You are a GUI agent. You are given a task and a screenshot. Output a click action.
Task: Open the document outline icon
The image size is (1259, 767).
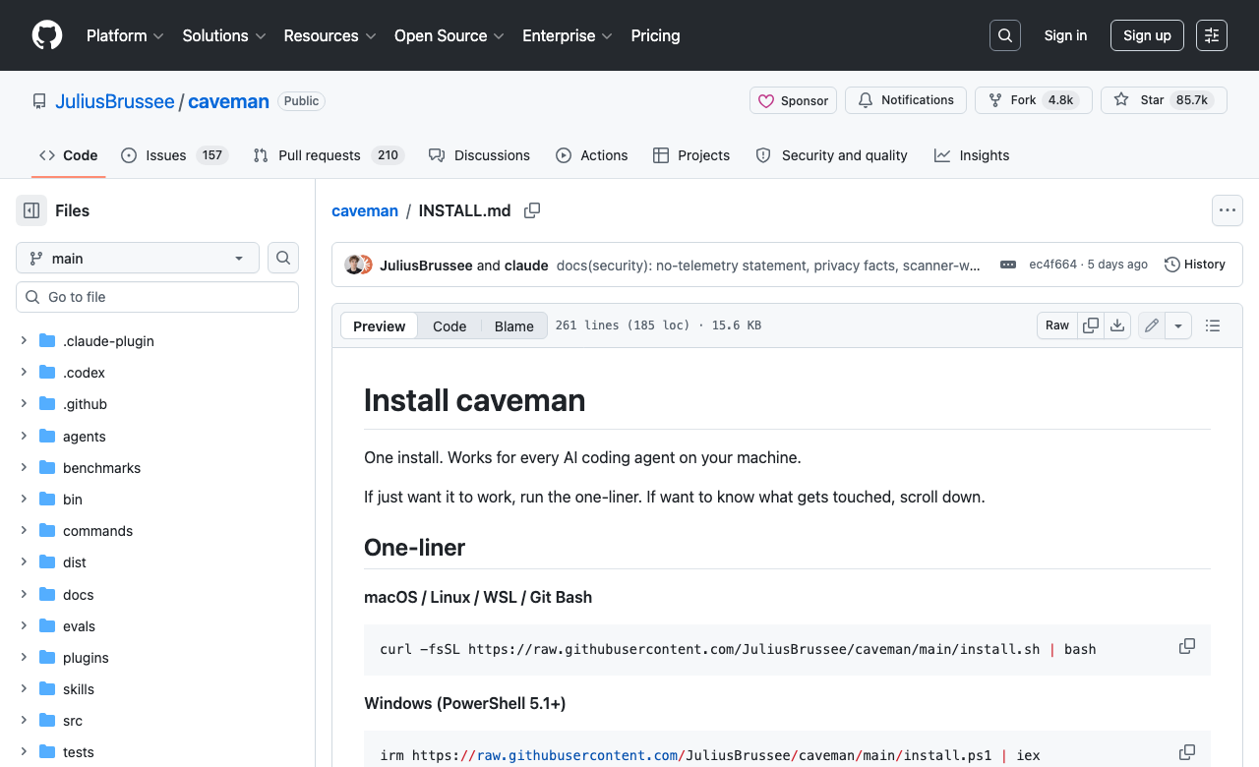pyautogui.click(x=1213, y=325)
